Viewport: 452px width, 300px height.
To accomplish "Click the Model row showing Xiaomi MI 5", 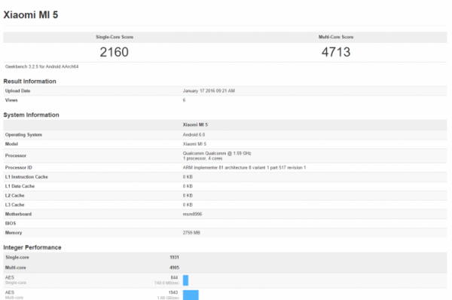I will coord(225,144).
